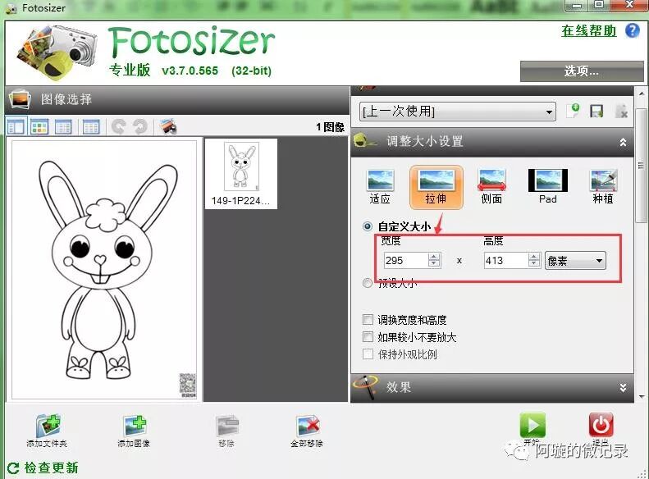Click the 全部移除 remove all icon

309,426
